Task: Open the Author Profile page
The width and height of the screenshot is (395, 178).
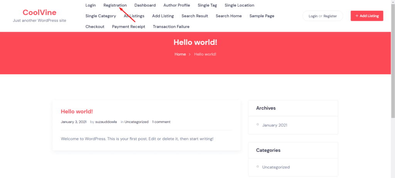Action: point(177,5)
